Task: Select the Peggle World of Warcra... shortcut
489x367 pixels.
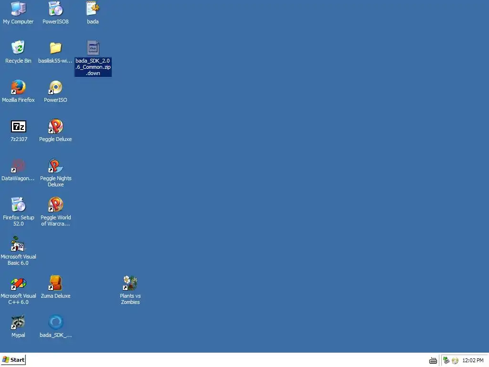Action: click(x=55, y=205)
